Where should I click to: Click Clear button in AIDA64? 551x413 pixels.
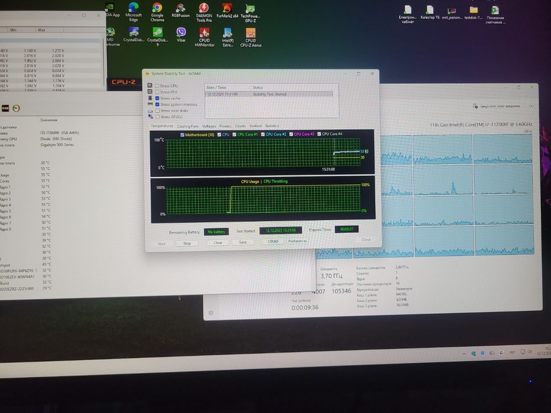point(218,242)
